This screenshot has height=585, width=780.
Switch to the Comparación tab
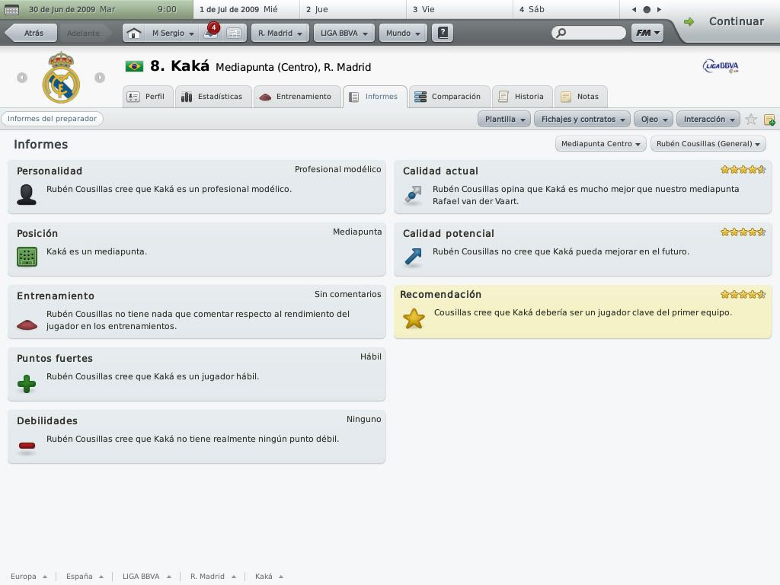tap(449, 97)
